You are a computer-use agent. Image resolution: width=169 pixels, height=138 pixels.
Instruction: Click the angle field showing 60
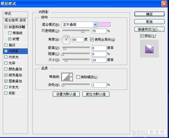pyautogui.click(x=78, y=40)
